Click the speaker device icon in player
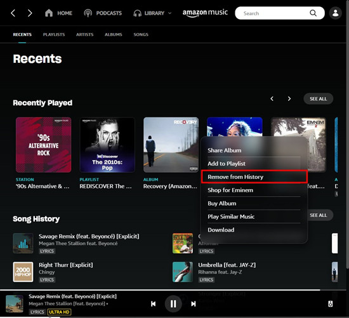The image size is (349, 318). point(331,304)
